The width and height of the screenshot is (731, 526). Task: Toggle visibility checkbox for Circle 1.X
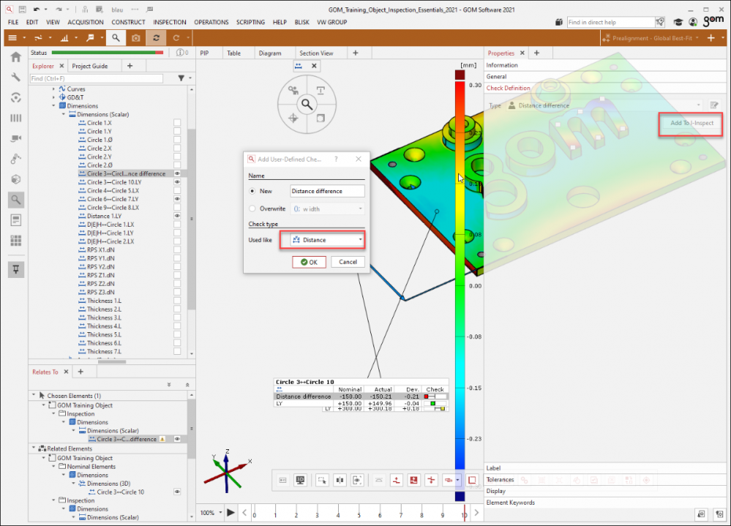[x=177, y=122]
